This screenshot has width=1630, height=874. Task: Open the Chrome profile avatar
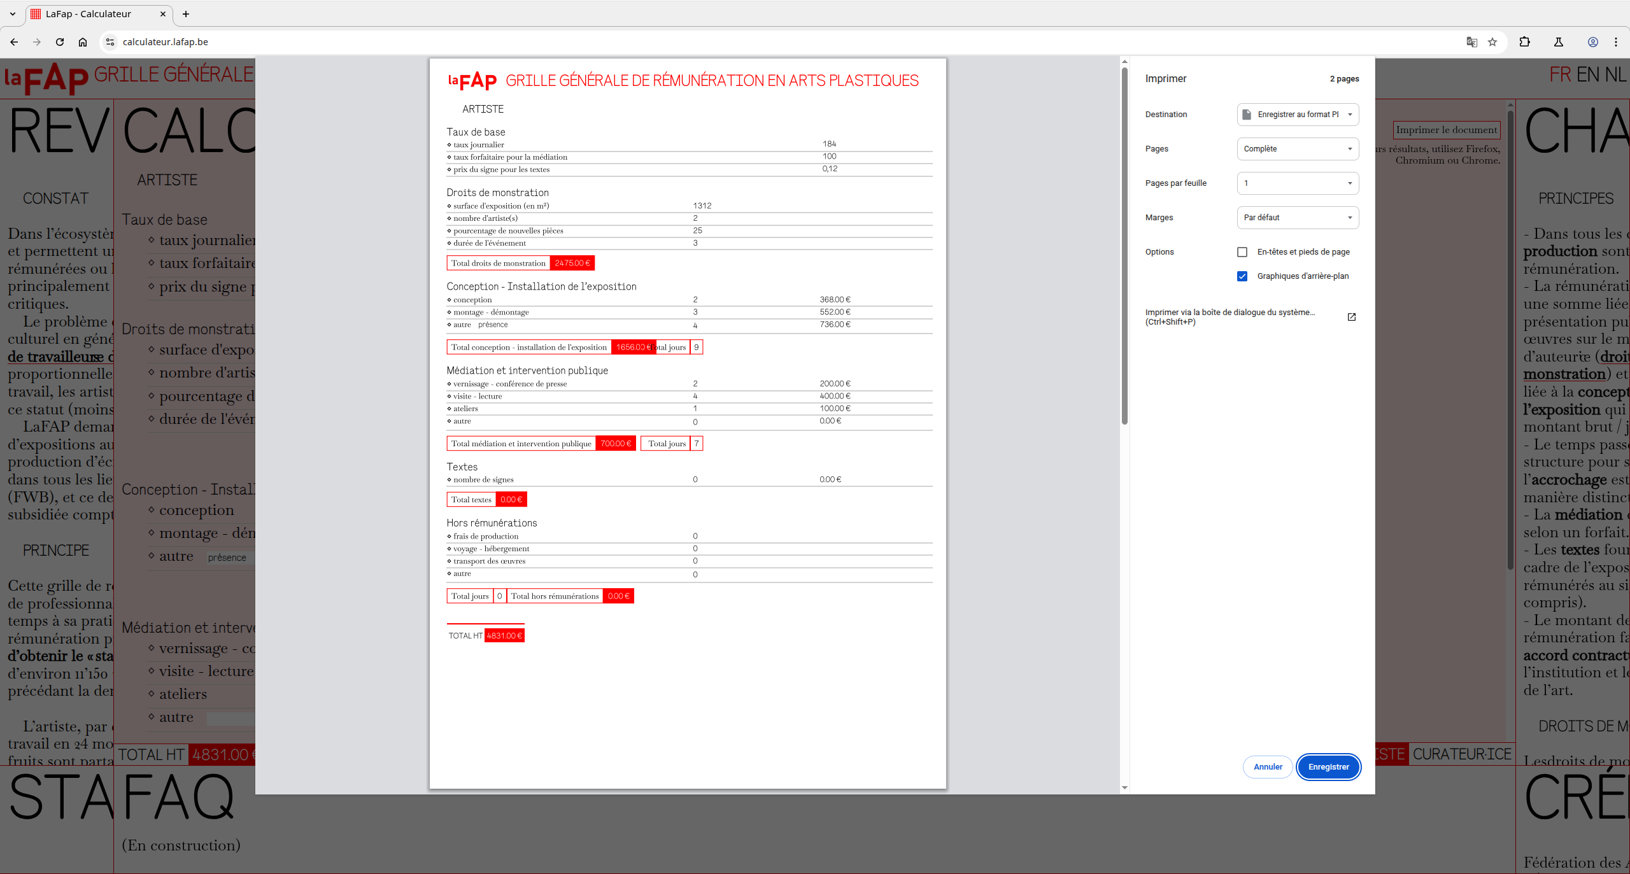(x=1592, y=42)
